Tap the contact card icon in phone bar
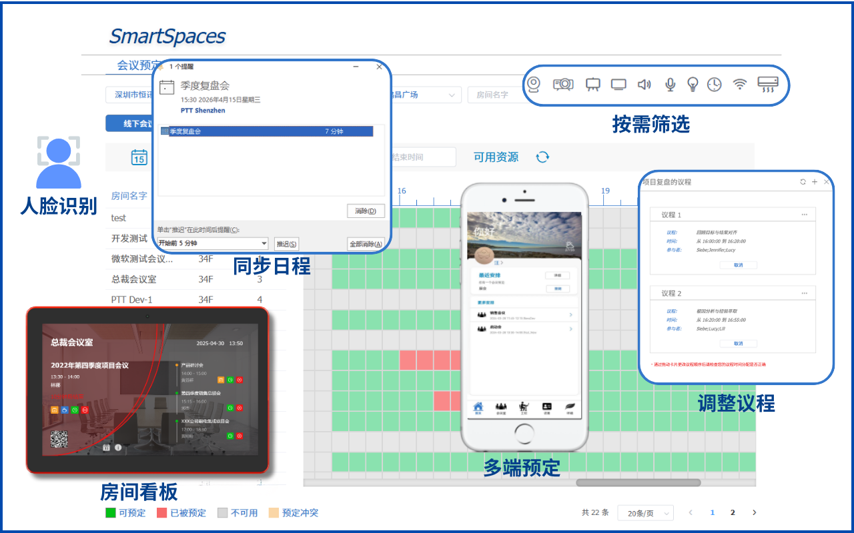 coord(547,407)
